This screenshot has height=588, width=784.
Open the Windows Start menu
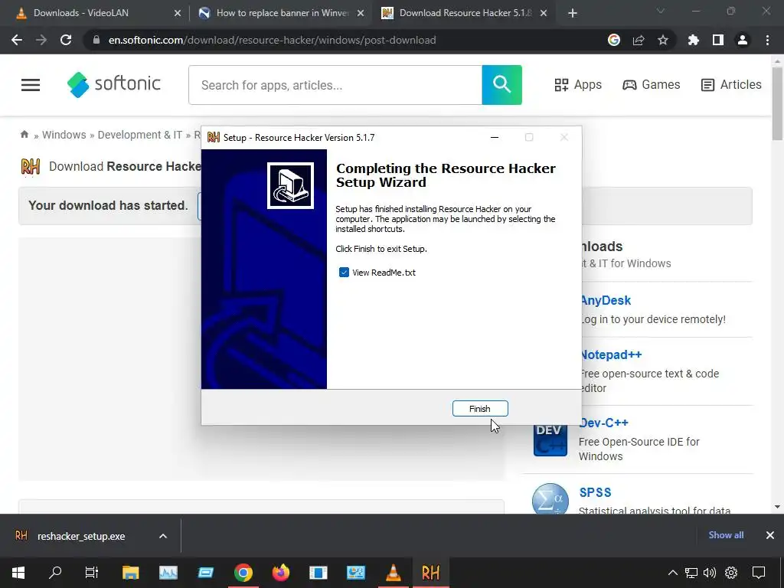point(18,573)
